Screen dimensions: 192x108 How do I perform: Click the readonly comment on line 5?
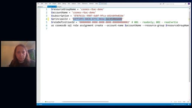pos(155,22)
